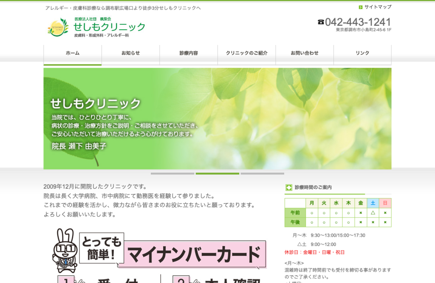
Task: Click the sitemap arrow icon
Action: click(360, 7)
